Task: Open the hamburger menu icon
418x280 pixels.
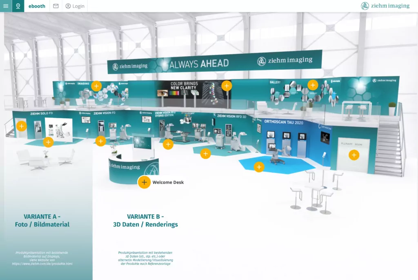Action: click(6, 6)
